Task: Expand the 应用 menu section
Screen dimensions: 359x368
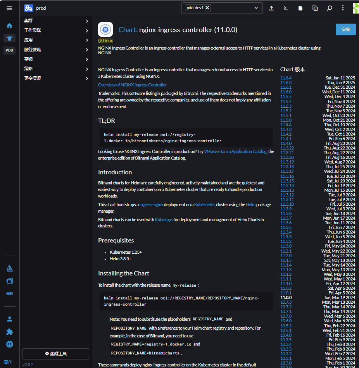Action: tap(56, 40)
